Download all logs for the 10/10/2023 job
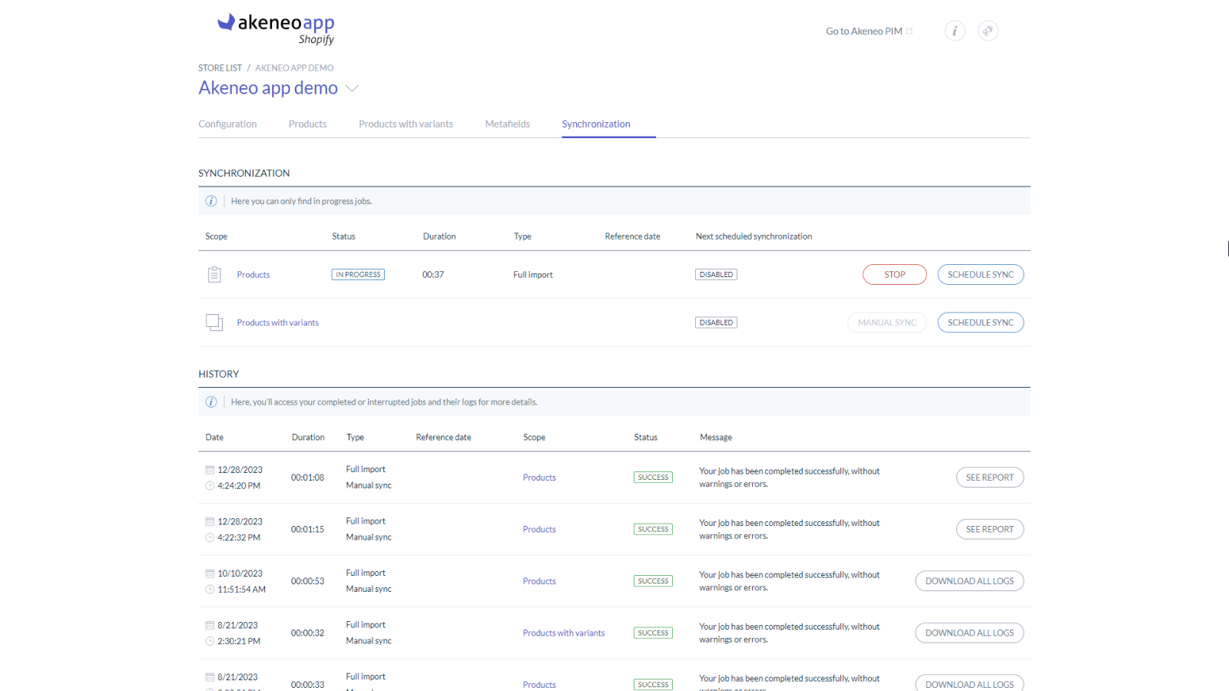The height and width of the screenshot is (691, 1229). (x=969, y=581)
